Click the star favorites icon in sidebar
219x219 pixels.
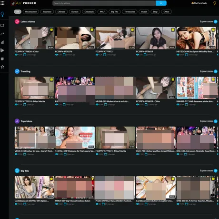point(2,67)
